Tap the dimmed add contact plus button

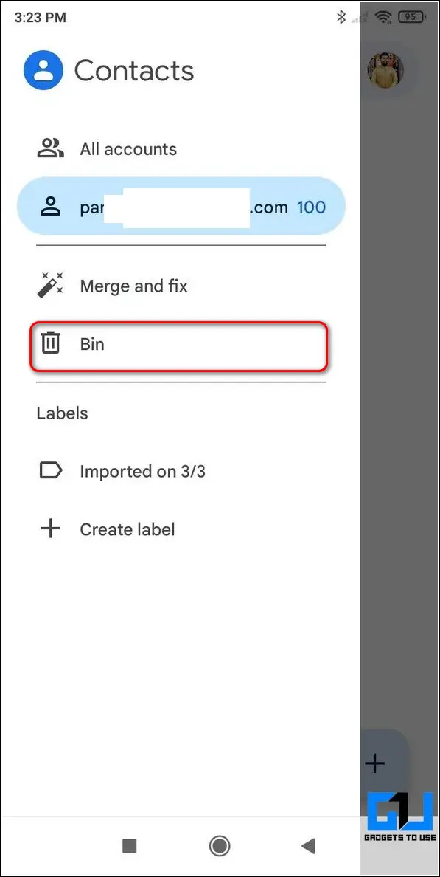pos(375,763)
